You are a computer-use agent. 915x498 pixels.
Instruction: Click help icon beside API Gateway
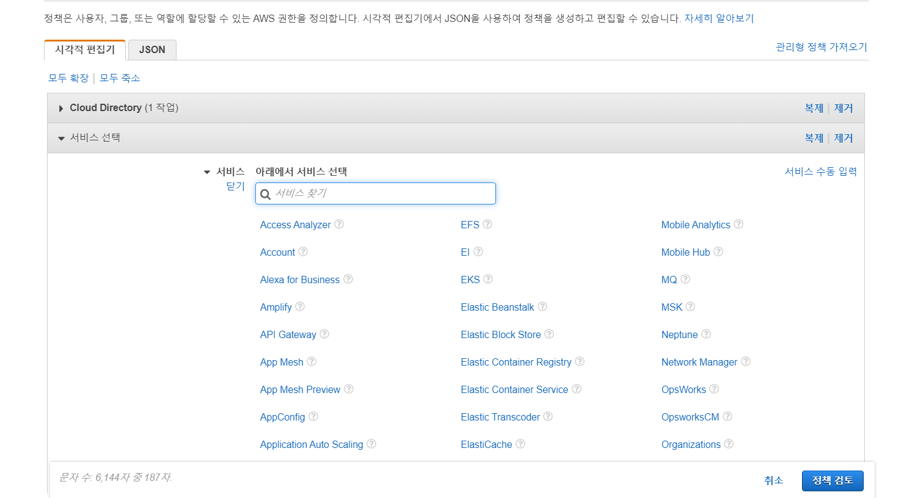324,334
